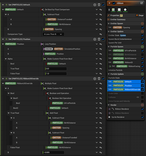Disable the Sprite Renderer checkbox

coord(142,117)
